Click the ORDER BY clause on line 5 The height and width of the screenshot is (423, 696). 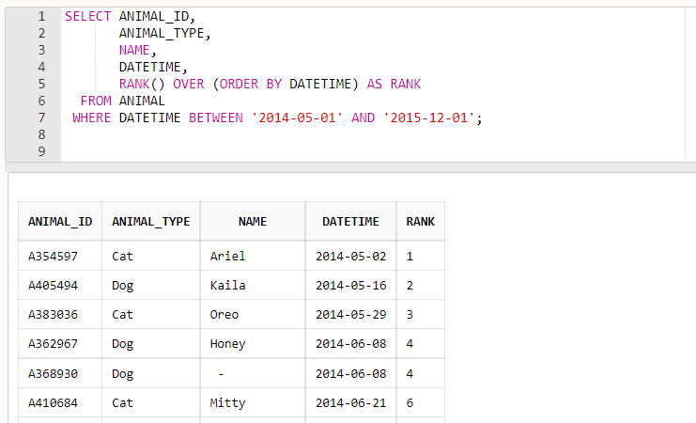pyautogui.click(x=251, y=84)
